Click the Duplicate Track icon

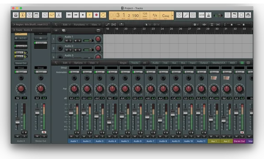tap(64, 30)
